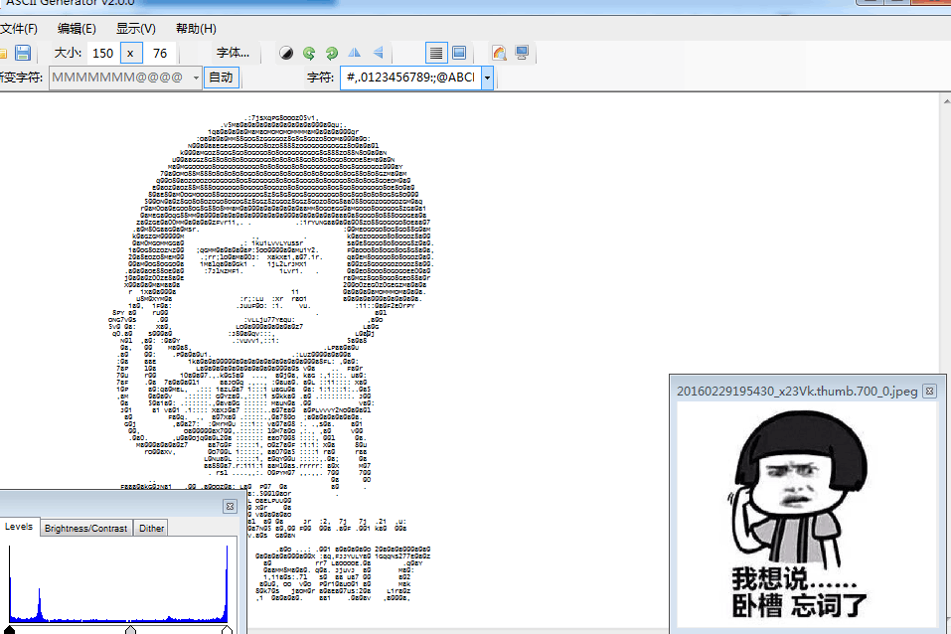Click the gray median level slider handle
The width and height of the screenshot is (951, 634).
point(130,630)
